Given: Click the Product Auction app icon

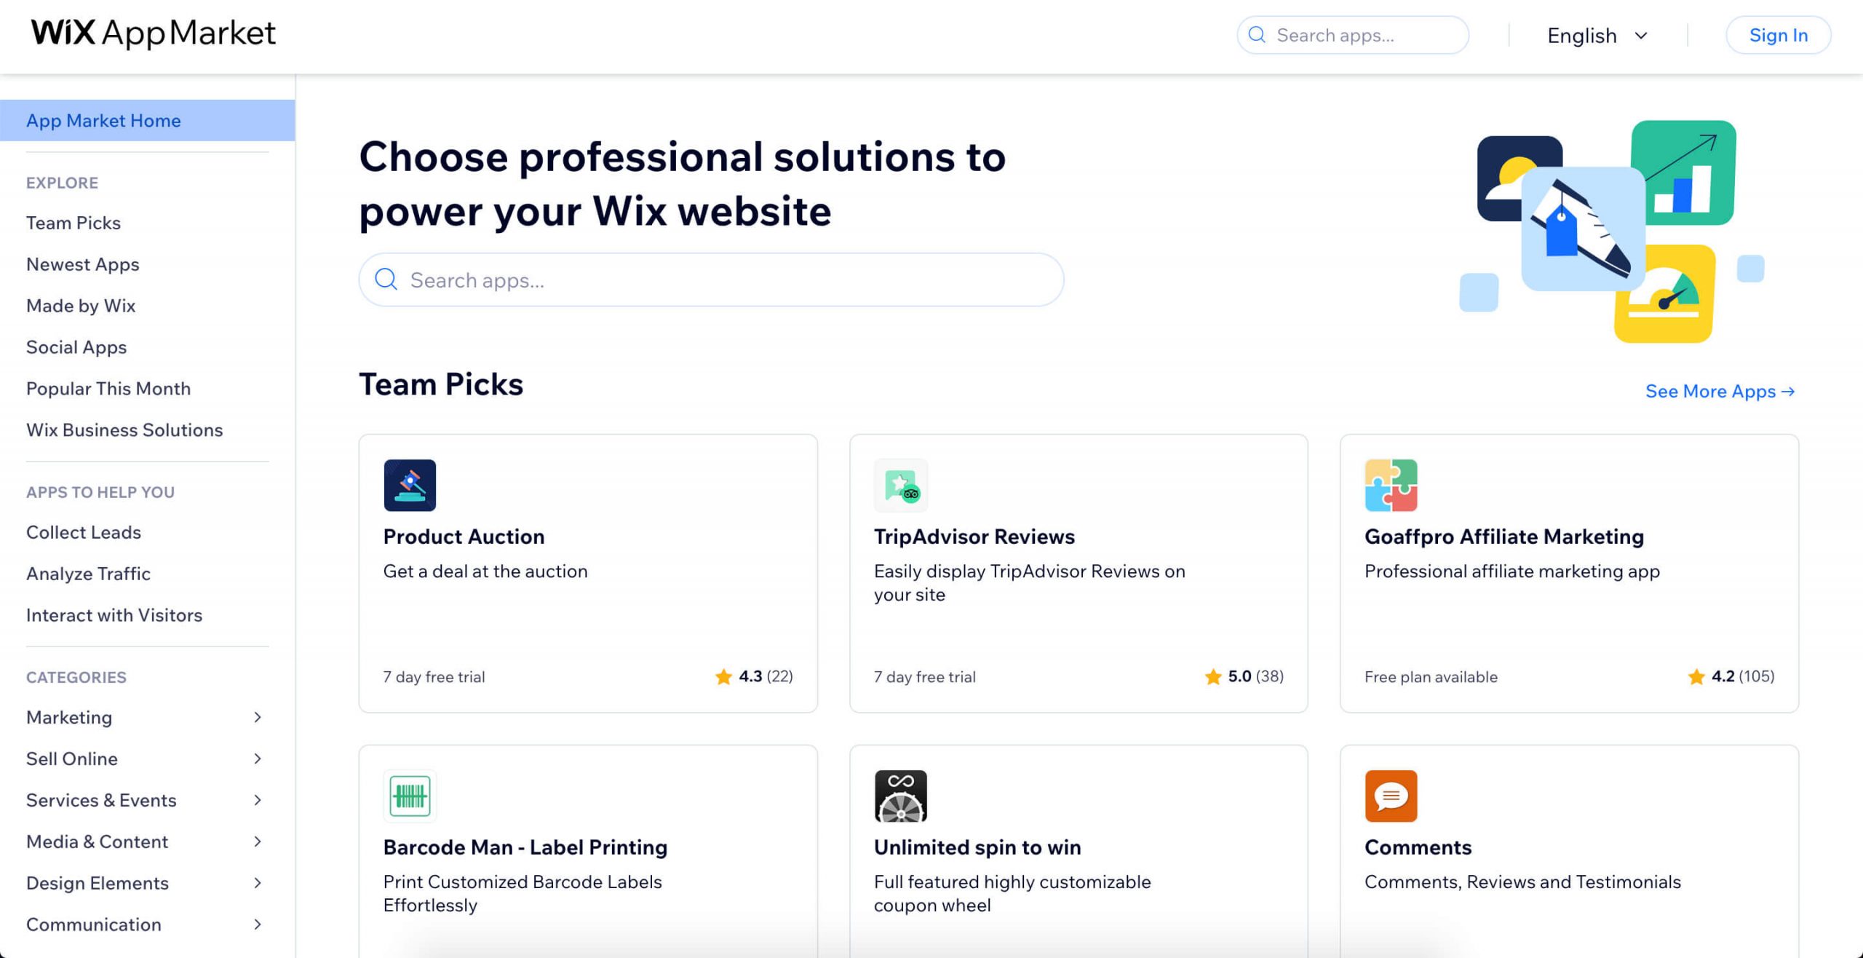Looking at the screenshot, I should pyautogui.click(x=410, y=485).
